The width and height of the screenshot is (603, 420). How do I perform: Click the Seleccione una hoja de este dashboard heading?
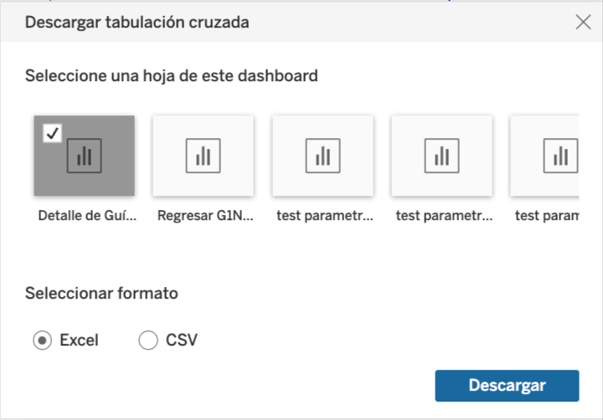[172, 75]
